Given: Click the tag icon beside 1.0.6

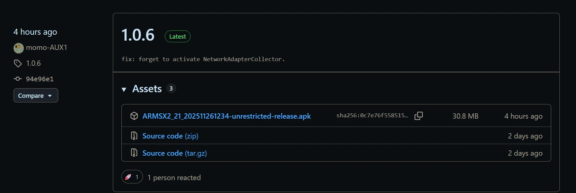Looking at the screenshot, I should coord(18,63).
